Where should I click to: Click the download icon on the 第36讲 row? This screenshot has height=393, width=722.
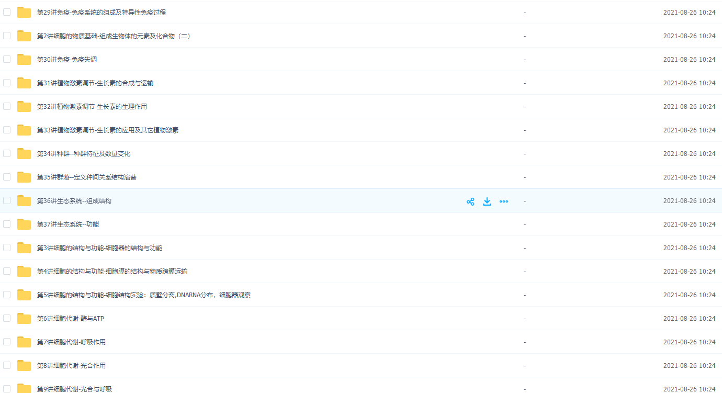click(487, 201)
